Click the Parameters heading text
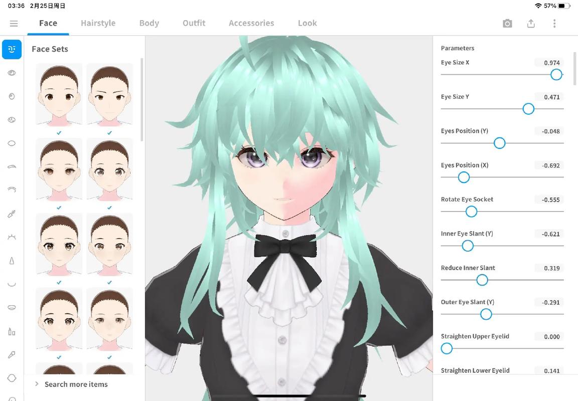The height and width of the screenshot is (401, 578). pos(458,48)
